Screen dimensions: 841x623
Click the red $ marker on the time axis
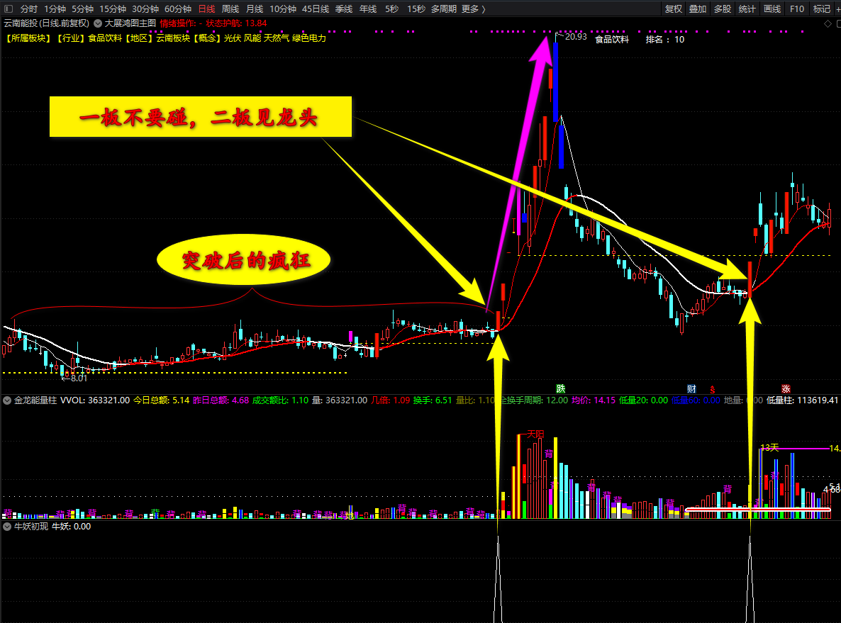tap(712, 389)
